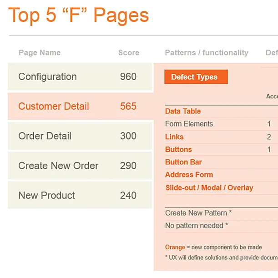
Task: Open the Data Table pattern link
Action: [x=183, y=111]
